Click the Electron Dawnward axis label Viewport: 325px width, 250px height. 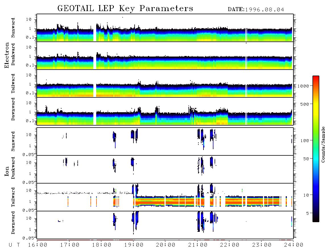(x=13, y=109)
